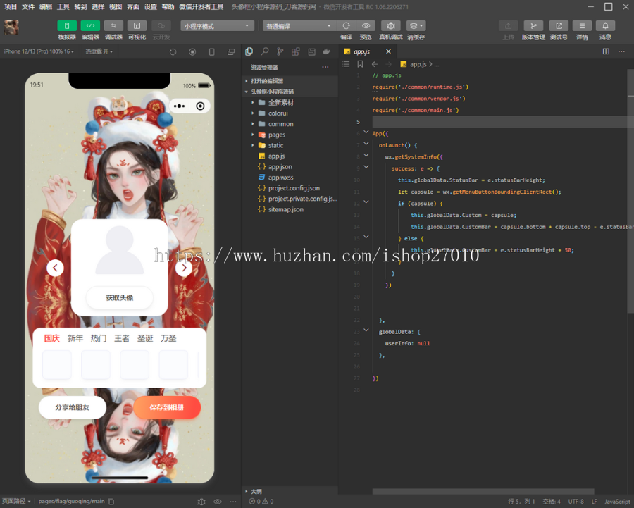Image resolution: width=634 pixels, height=508 pixels.
Task: Fold the globalData code block arrow
Action: coord(366,330)
